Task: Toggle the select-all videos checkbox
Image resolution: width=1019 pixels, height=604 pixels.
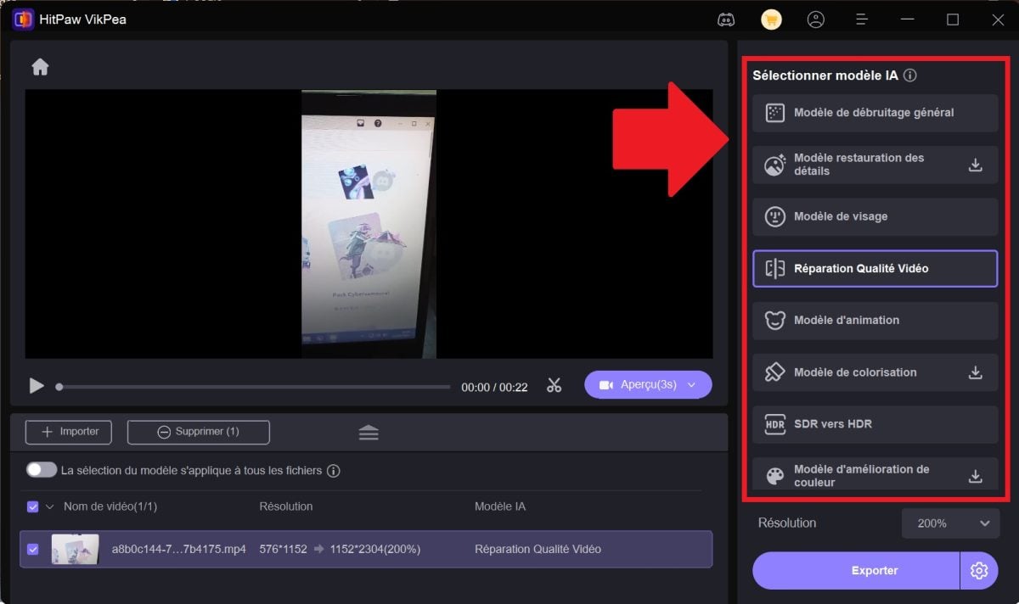Action: point(33,506)
